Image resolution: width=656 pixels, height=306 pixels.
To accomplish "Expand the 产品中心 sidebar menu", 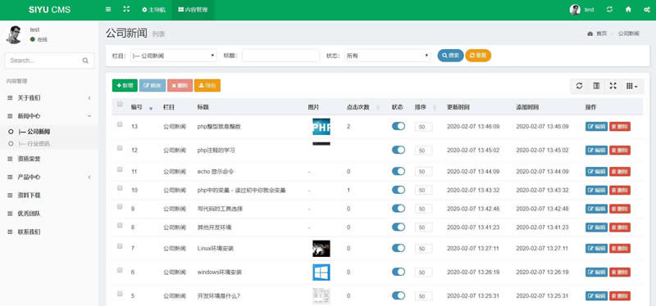I will pyautogui.click(x=49, y=177).
